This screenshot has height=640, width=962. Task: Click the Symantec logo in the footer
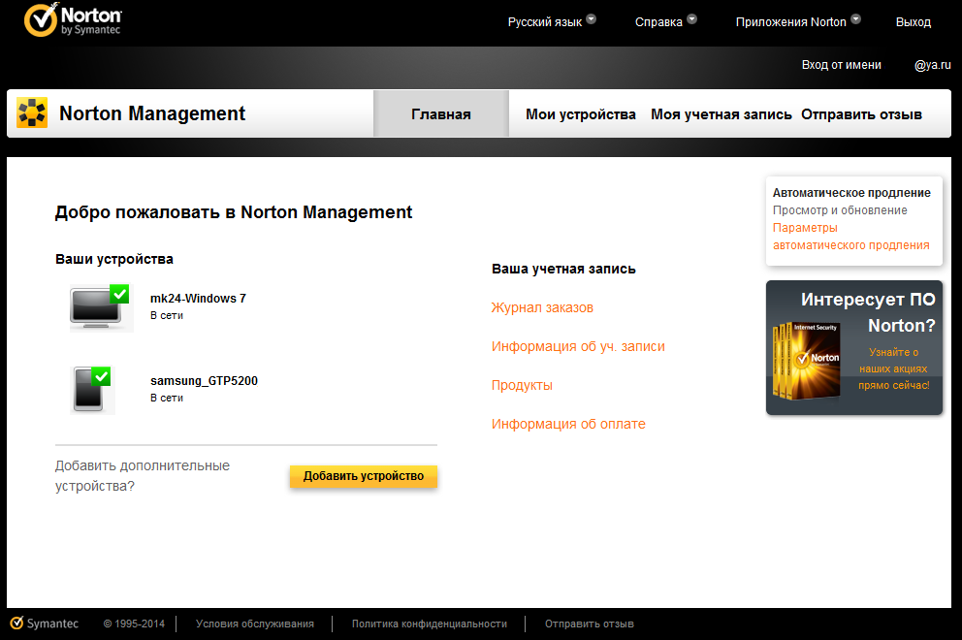pyautogui.click(x=45, y=624)
